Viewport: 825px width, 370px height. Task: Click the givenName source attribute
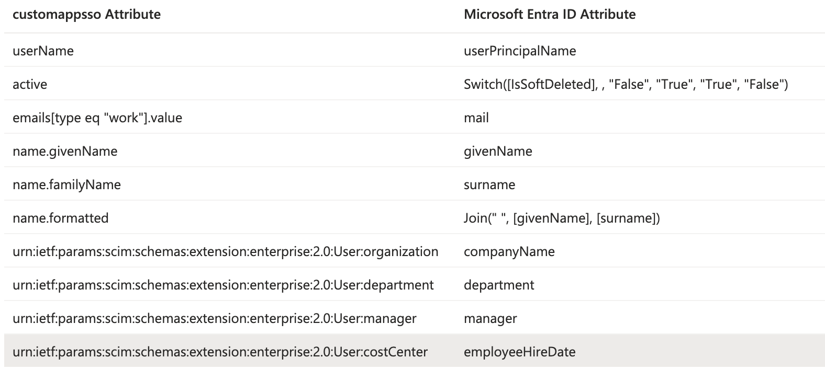[498, 151]
